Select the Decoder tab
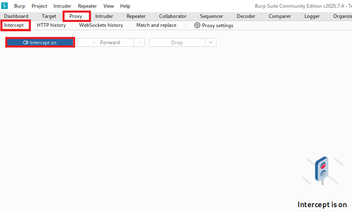This screenshot has width=352, height=212. (246, 16)
